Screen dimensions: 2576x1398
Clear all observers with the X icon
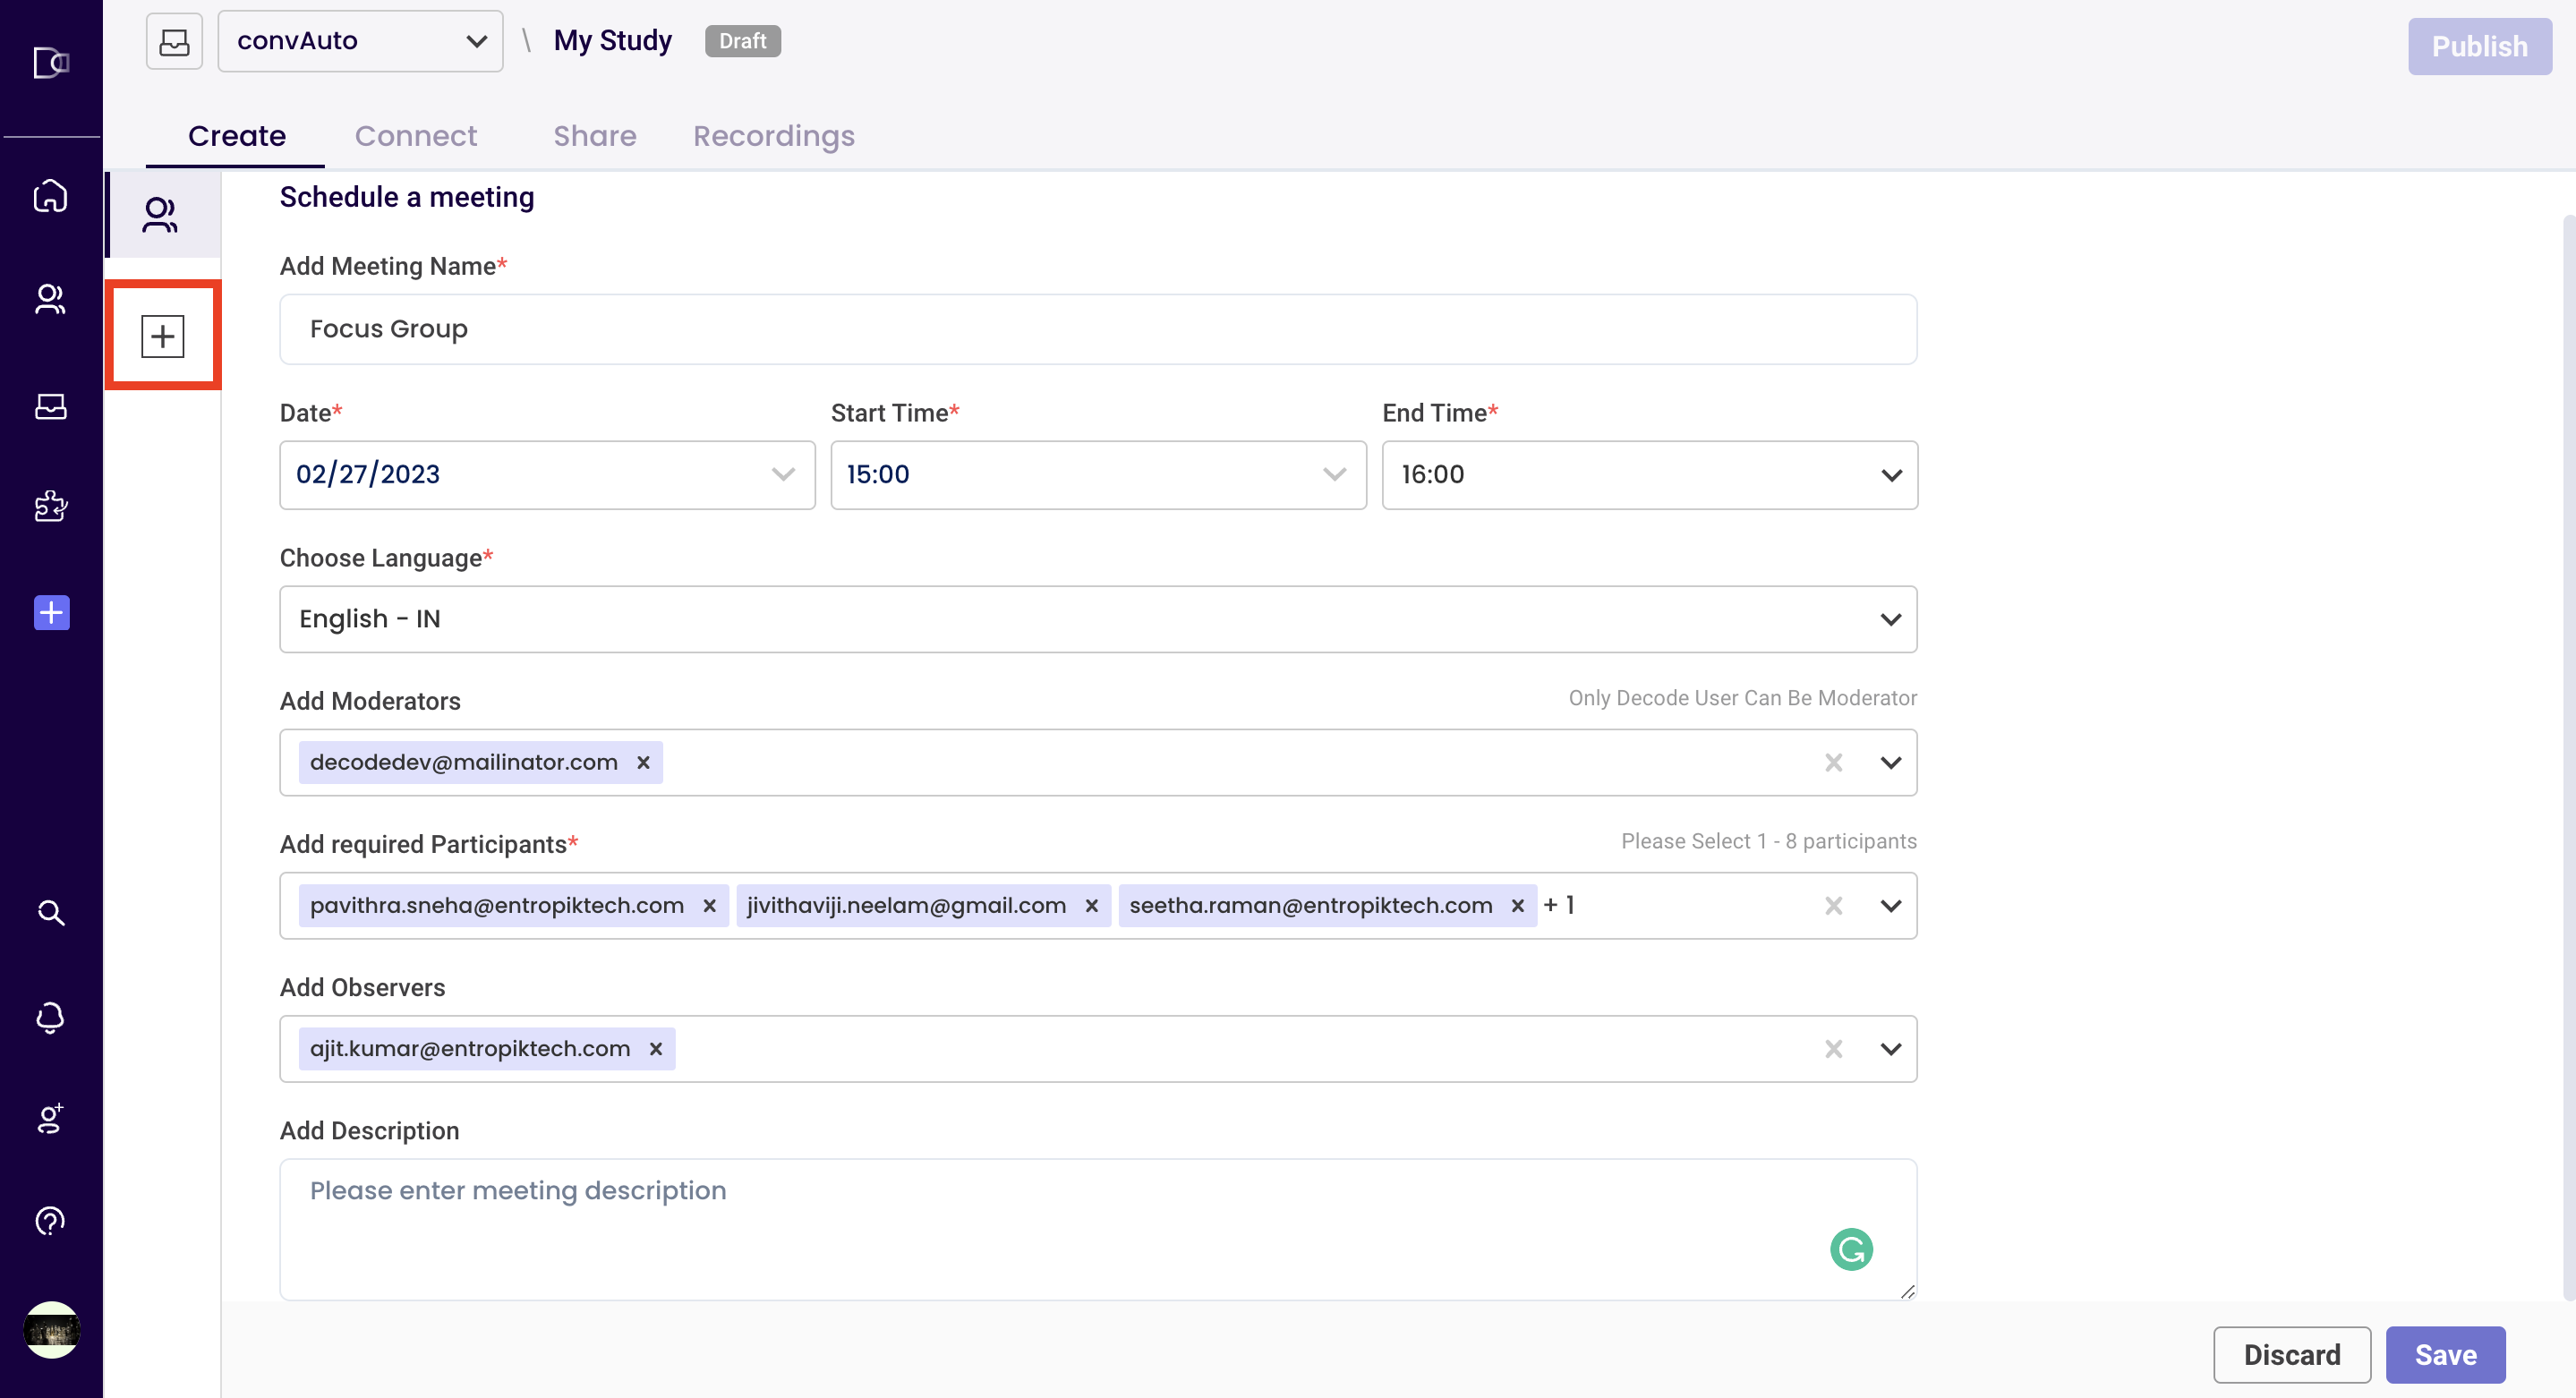tap(1833, 1048)
